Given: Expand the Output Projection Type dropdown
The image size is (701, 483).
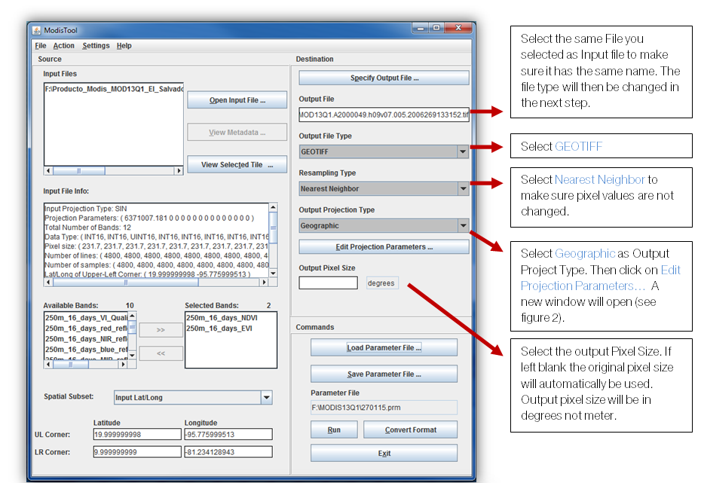Looking at the screenshot, I should pos(462,225).
